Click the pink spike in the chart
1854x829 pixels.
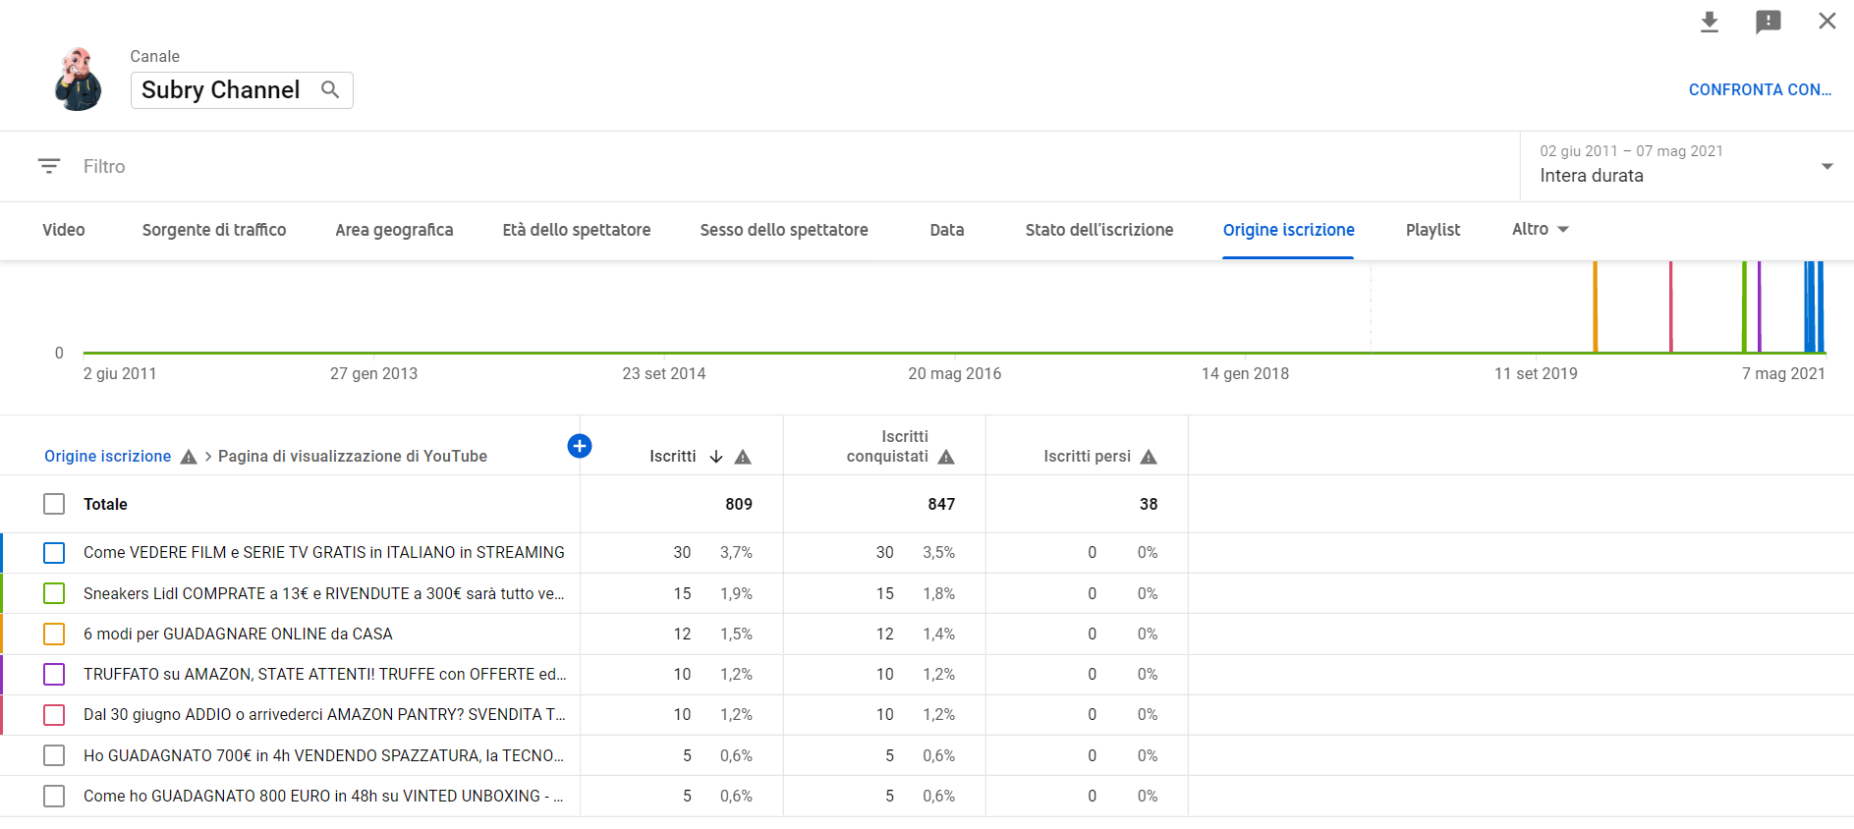click(1670, 306)
